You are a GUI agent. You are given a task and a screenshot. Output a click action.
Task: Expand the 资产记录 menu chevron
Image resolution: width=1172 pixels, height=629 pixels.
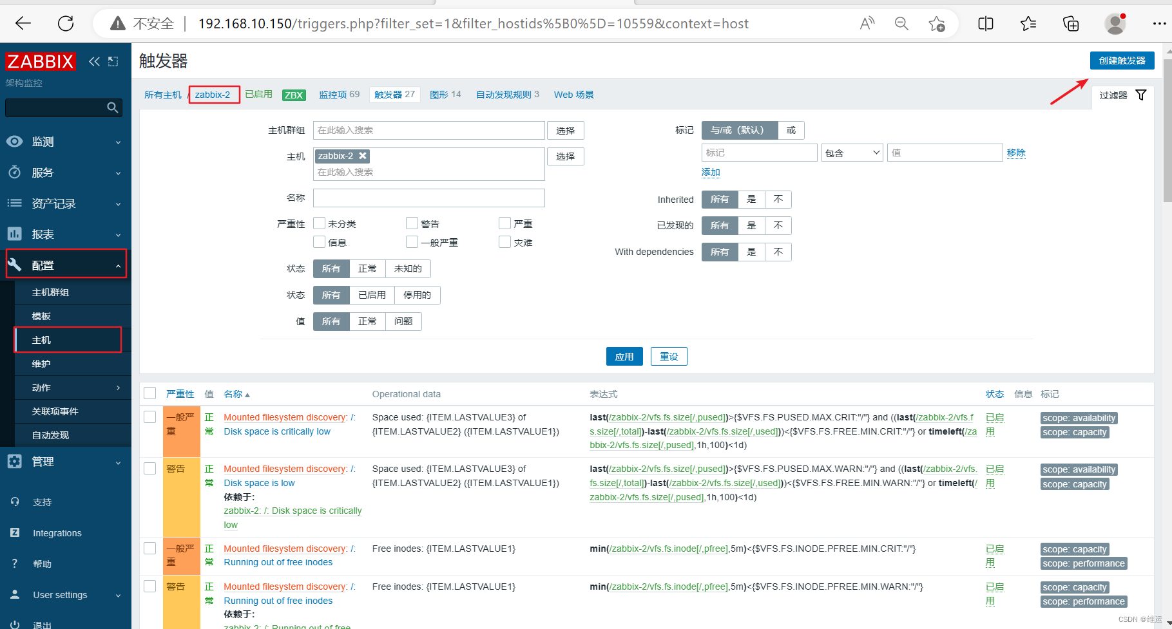point(118,204)
